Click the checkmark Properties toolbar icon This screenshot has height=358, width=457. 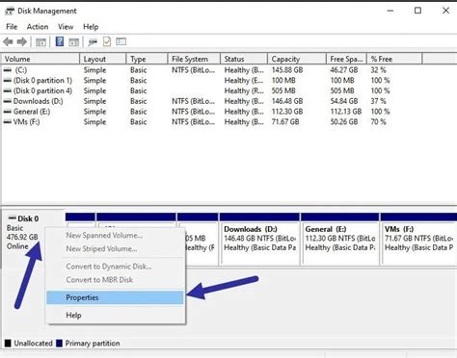(x=107, y=41)
